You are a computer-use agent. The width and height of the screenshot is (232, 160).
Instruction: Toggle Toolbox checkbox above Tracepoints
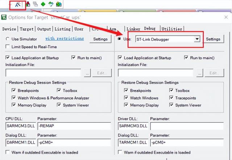[x=171, y=90]
